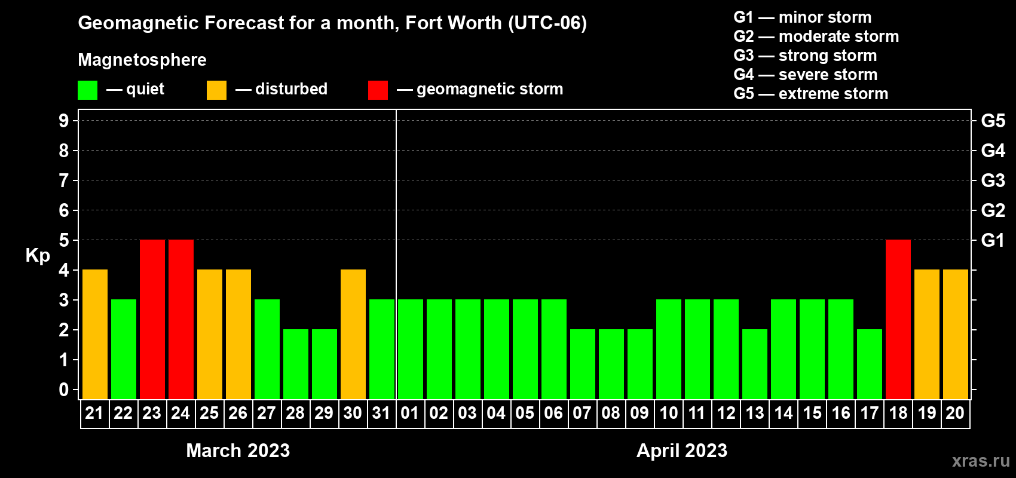Click date label 18 on the axis

(898, 413)
